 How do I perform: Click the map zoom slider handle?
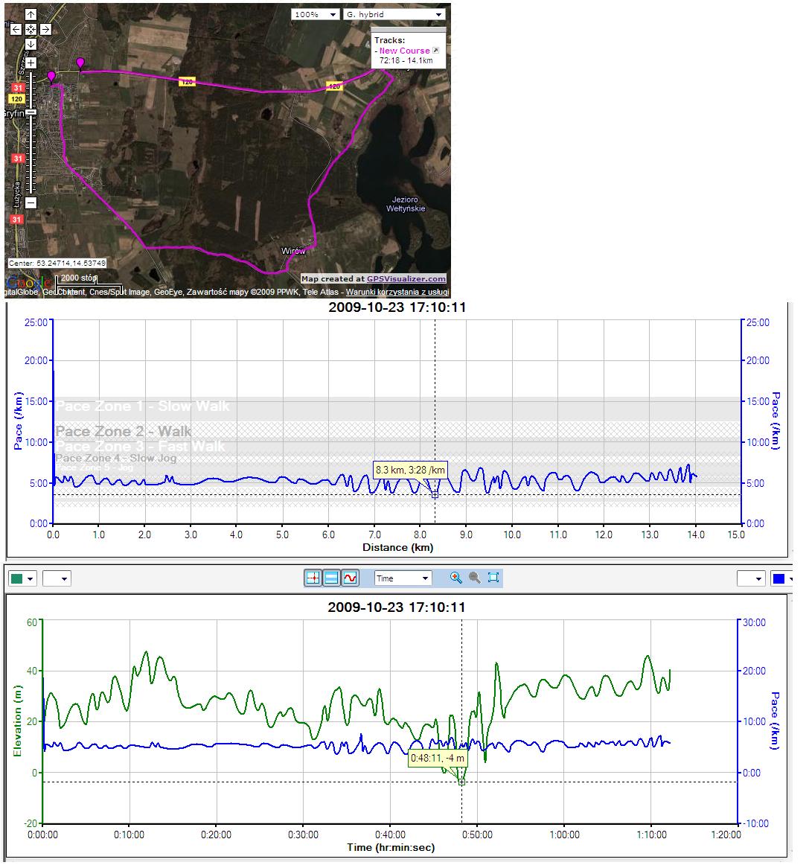(31, 112)
